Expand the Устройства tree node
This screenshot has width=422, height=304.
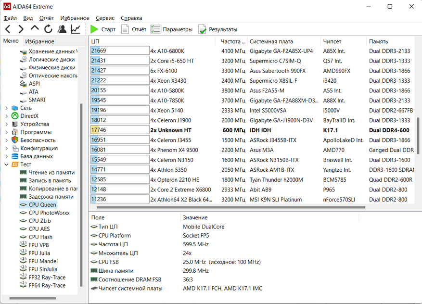6,124
